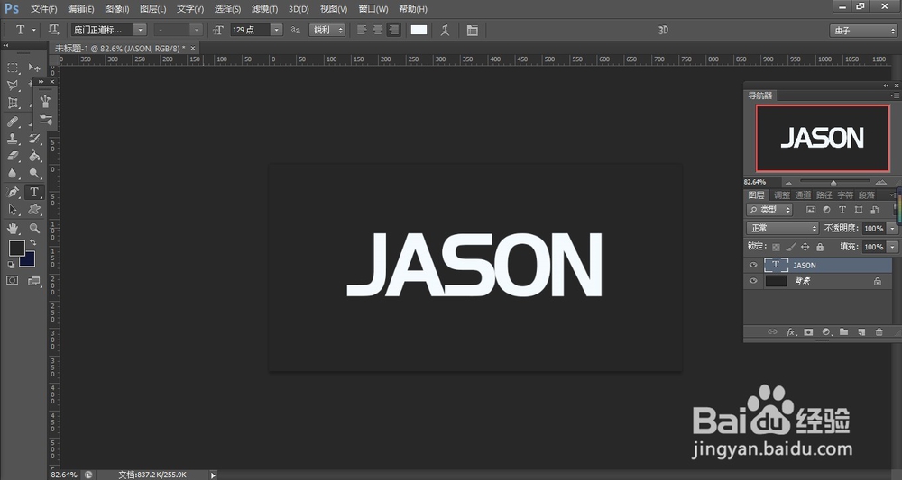Select the Zoom magnifier tool

coord(34,229)
